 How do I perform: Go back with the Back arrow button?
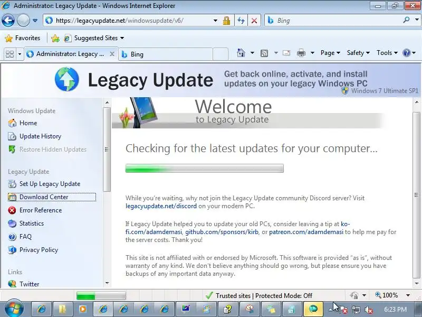click(8, 21)
